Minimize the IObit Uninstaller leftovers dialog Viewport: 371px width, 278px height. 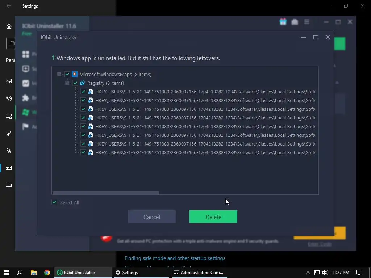tap(303, 37)
